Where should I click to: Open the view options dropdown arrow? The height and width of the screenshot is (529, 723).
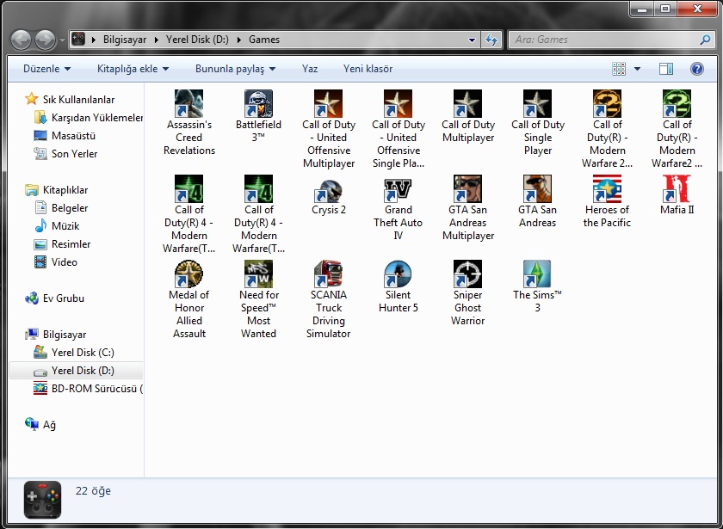pos(637,69)
